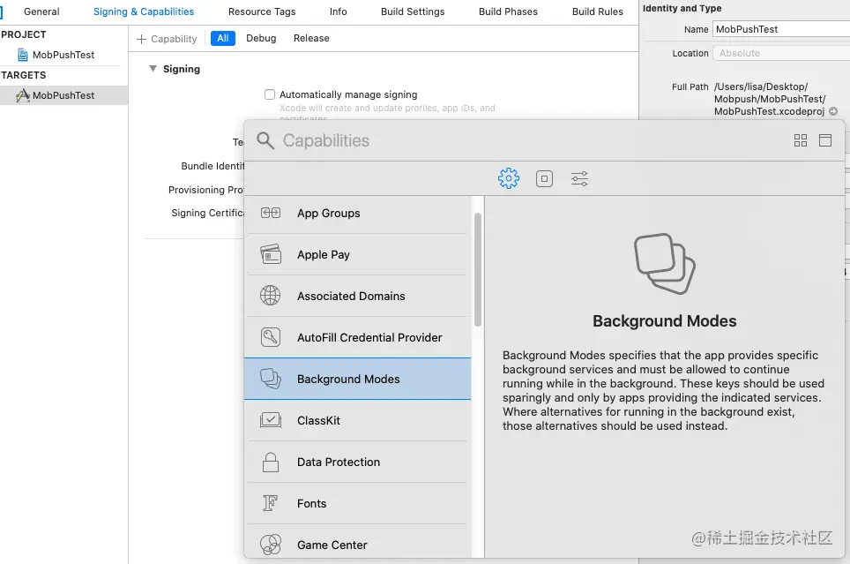850x564 pixels.
Task: Select the ClassKit capability
Action: coord(358,420)
